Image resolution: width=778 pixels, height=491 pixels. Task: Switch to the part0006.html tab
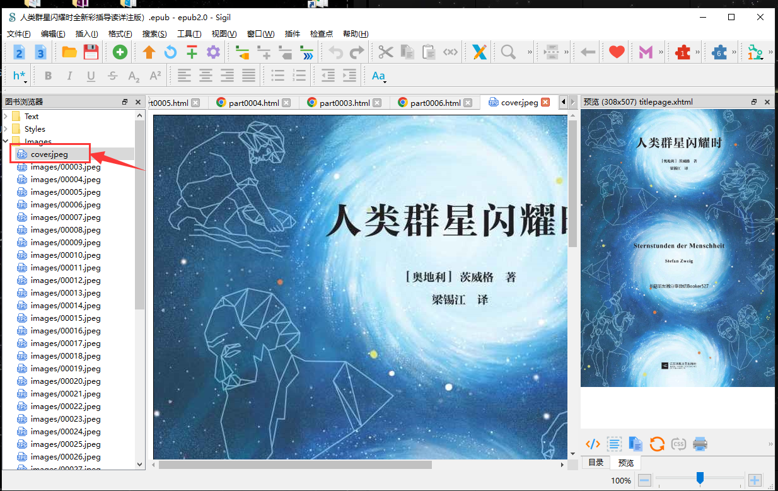click(x=434, y=103)
